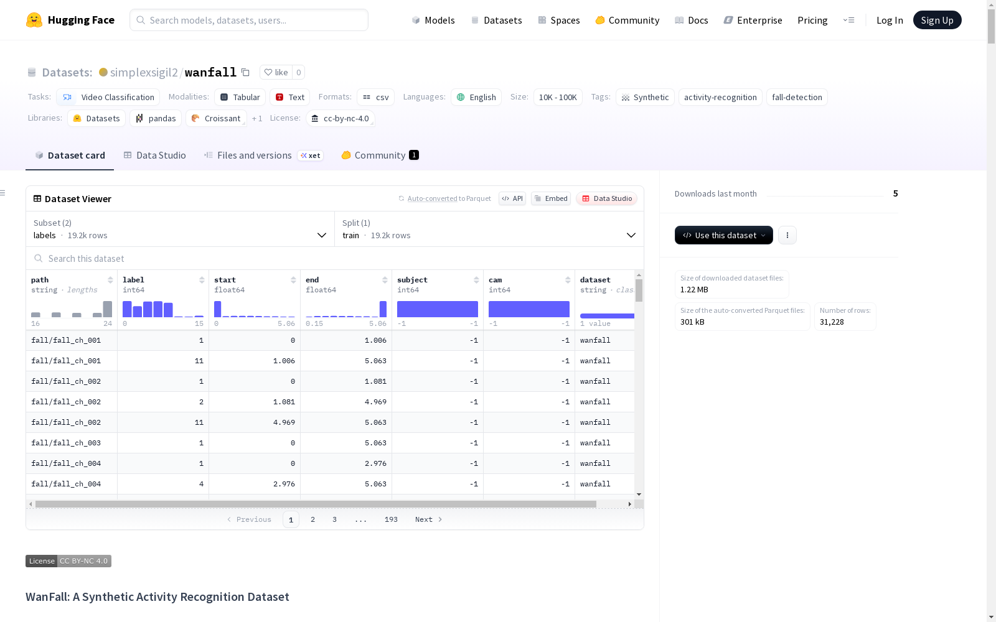Screen dimensions: 996x622
Task: Click the License CC BY-NC 4.0 badge
Action: [68, 561]
